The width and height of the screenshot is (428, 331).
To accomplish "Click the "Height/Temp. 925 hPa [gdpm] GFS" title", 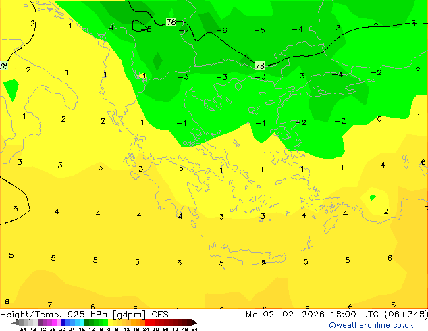I will [84, 314].
